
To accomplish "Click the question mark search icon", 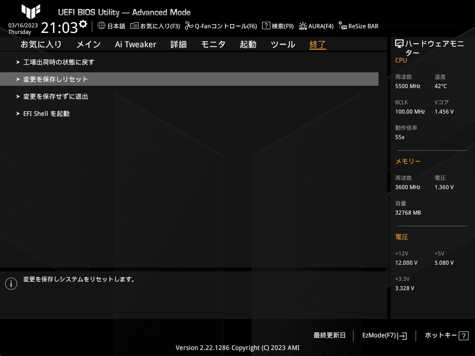I will (x=266, y=25).
